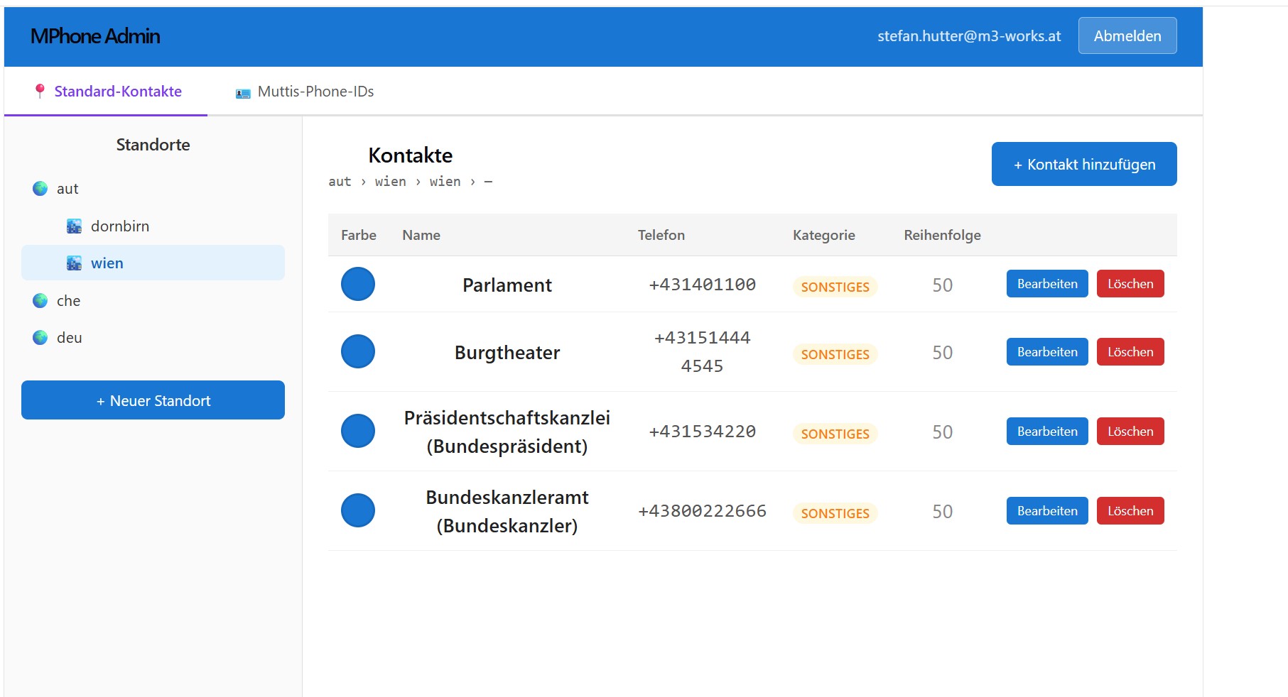Click the Kontakte heading
Image resolution: width=1288 pixels, height=697 pixels.
(410, 155)
